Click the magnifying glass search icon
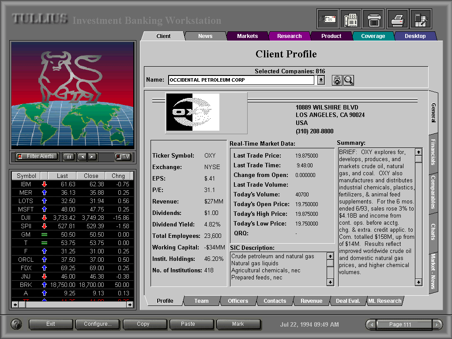The width and height of the screenshot is (452, 339). pos(349,80)
